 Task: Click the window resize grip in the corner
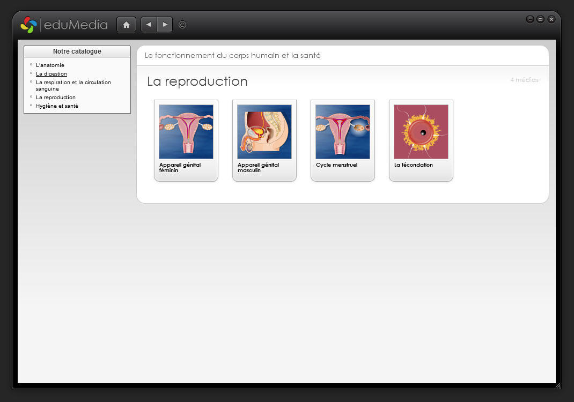click(558, 385)
